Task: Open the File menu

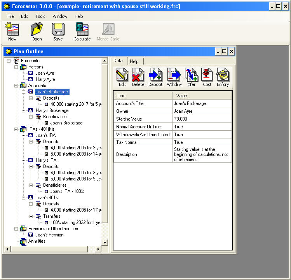Action: [x=10, y=16]
